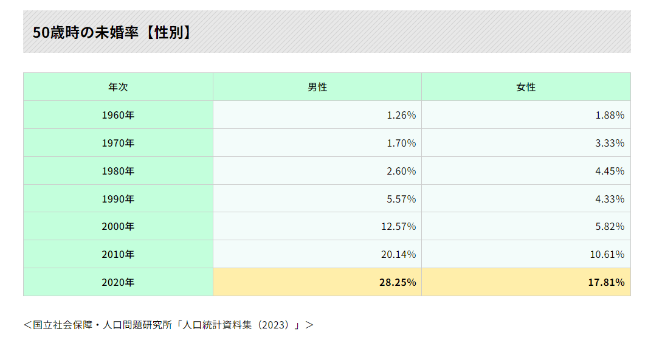
Task: Click the 男性 column header
Action: [317, 87]
